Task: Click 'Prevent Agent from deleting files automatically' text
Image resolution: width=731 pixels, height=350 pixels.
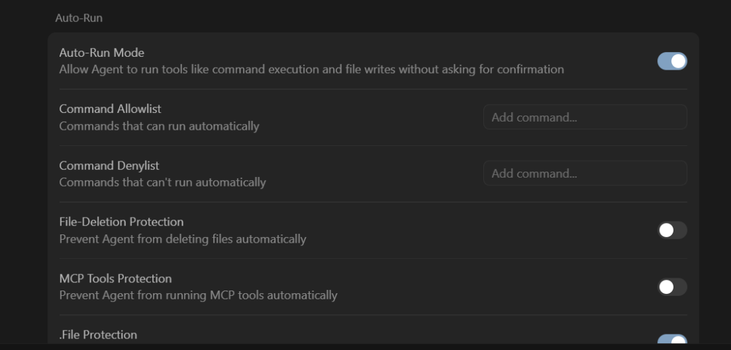Action: (x=183, y=239)
